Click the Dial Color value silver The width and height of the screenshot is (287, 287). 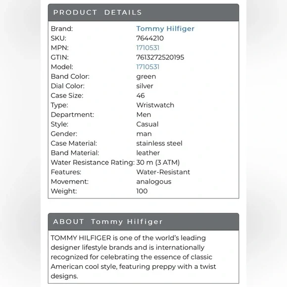(144, 86)
